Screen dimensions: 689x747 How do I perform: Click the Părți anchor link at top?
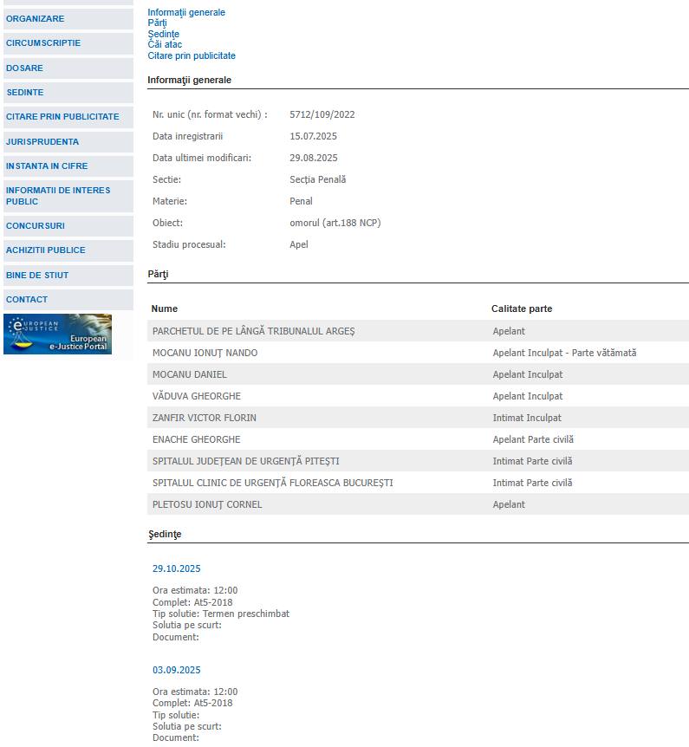coord(157,23)
